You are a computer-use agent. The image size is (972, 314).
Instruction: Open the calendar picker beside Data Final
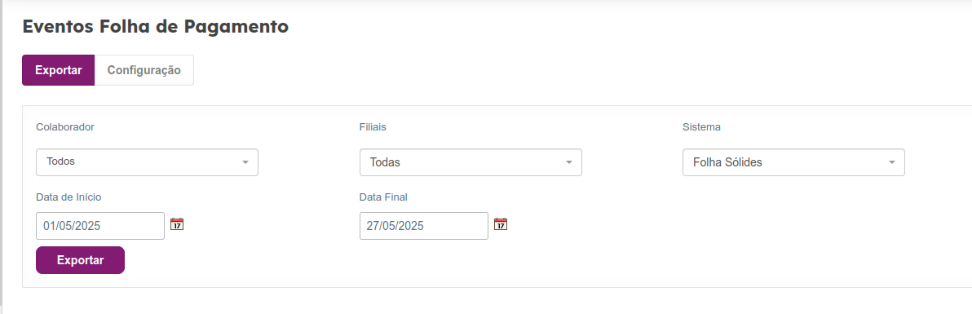(x=500, y=224)
